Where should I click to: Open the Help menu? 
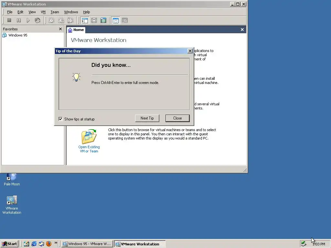tap(86, 12)
